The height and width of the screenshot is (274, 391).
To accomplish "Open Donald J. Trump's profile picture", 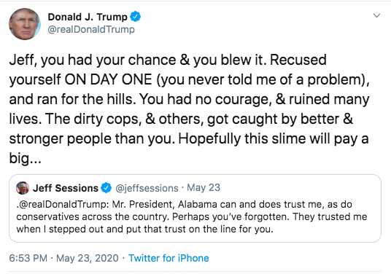I will tap(25, 24).
